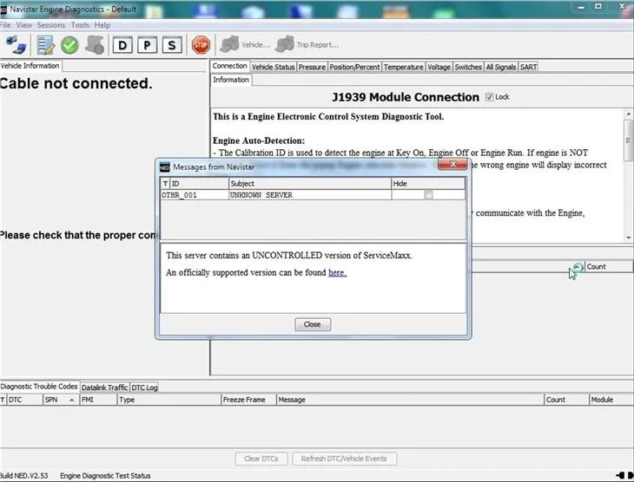The width and height of the screenshot is (634, 482).
Task: Click the connection status icon in status bar
Action: 624,476
